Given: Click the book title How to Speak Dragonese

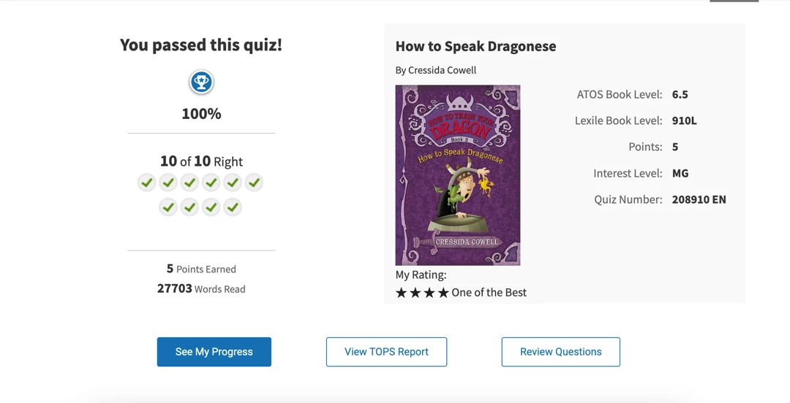Looking at the screenshot, I should coord(475,46).
